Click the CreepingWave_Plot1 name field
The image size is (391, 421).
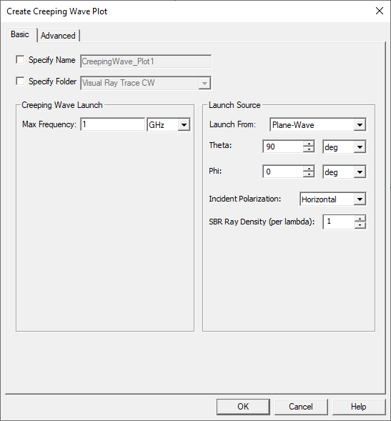pos(146,61)
